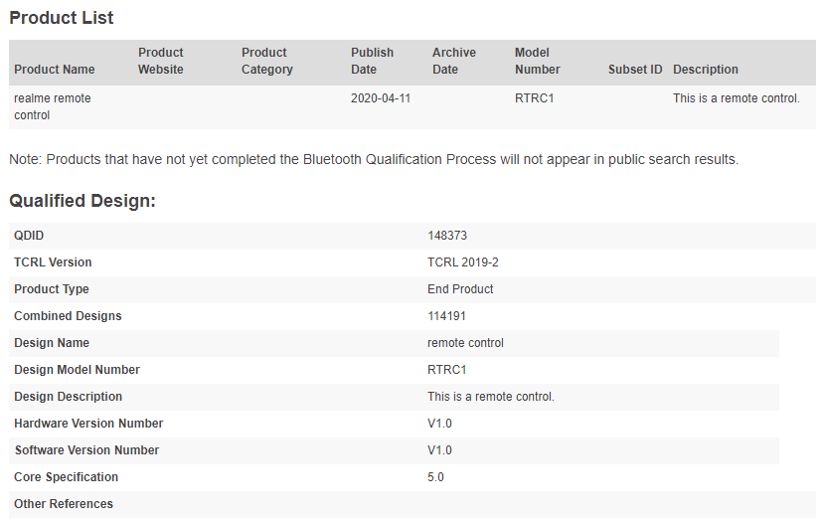Viewport: 823px width, 522px height.
Task: Click V1.0 in the Software Version row
Action: [439, 449]
